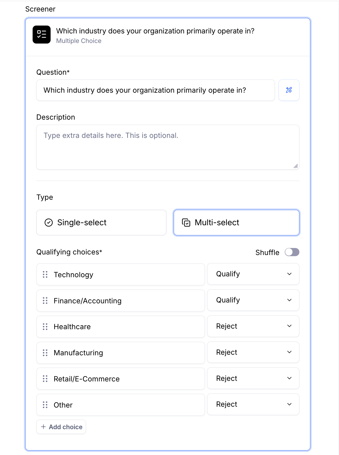This screenshot has height=455, width=339.
Task: Click the magic wand AI rewrite icon
Action: coord(289,90)
